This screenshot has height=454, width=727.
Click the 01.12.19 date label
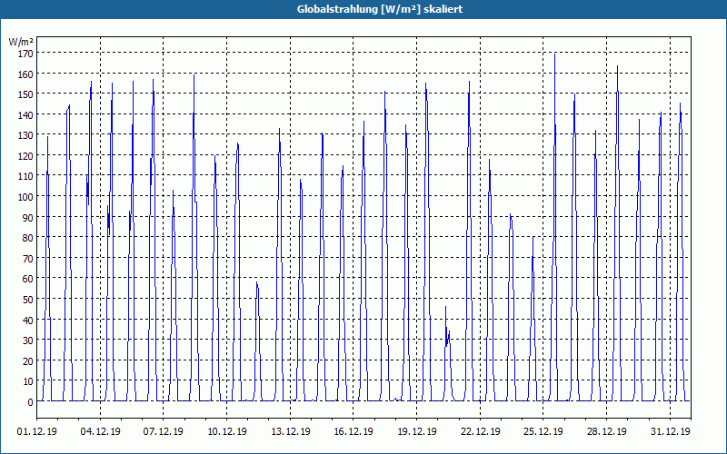(x=37, y=431)
